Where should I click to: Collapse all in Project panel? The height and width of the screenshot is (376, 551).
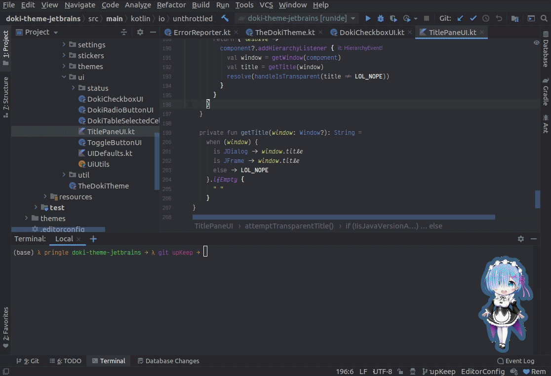[124, 32]
